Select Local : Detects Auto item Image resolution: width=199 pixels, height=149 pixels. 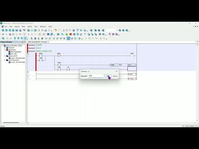pos(18,58)
